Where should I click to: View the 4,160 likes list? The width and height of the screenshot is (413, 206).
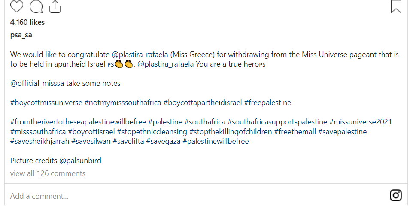pyautogui.click(x=27, y=22)
